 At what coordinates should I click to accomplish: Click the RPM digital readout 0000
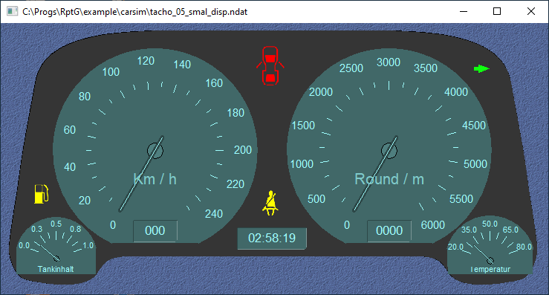[x=389, y=230]
